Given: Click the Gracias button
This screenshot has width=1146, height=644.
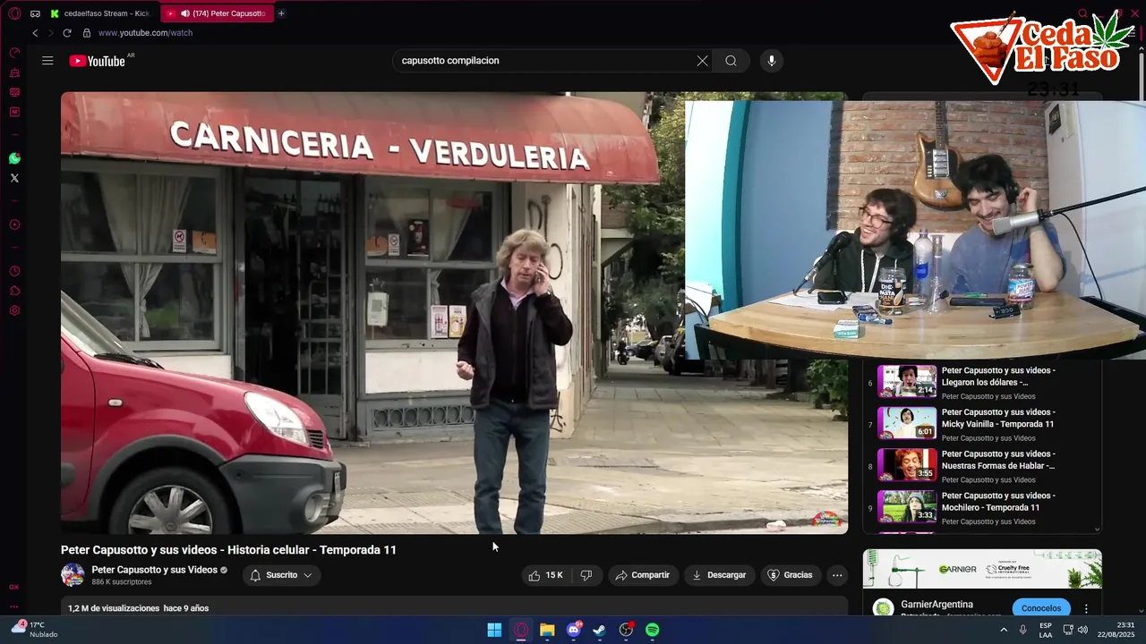Looking at the screenshot, I should tap(791, 575).
